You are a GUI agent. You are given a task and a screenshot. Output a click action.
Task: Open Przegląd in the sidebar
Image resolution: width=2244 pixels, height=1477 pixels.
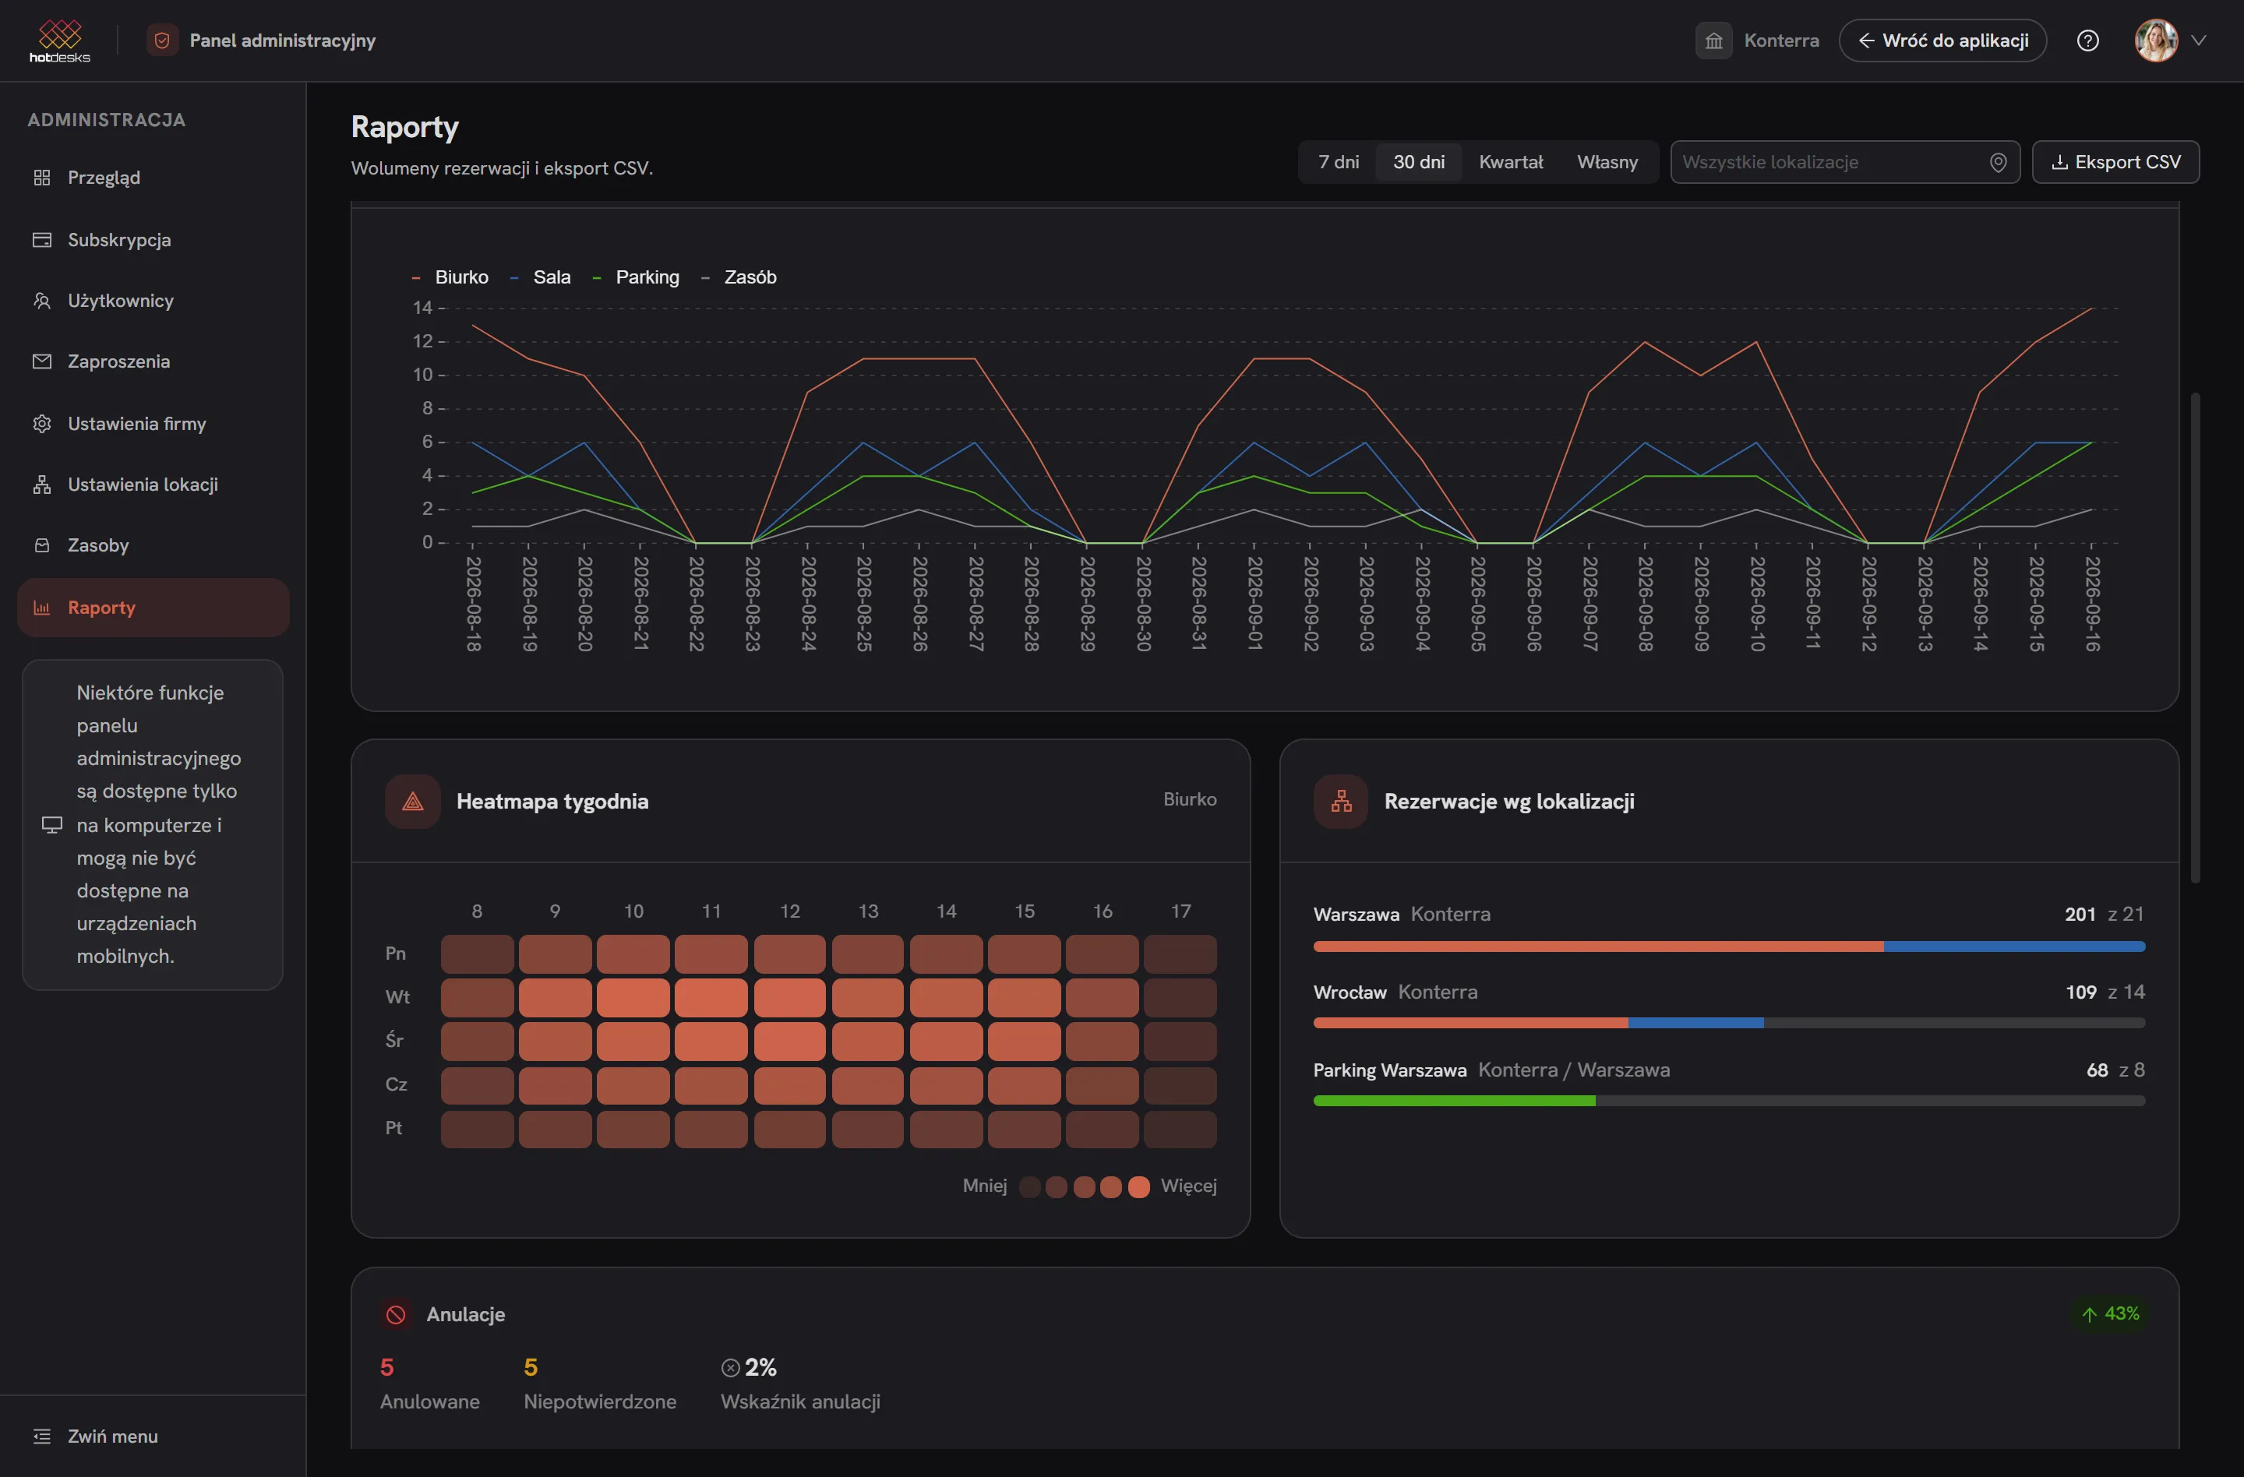[153, 177]
